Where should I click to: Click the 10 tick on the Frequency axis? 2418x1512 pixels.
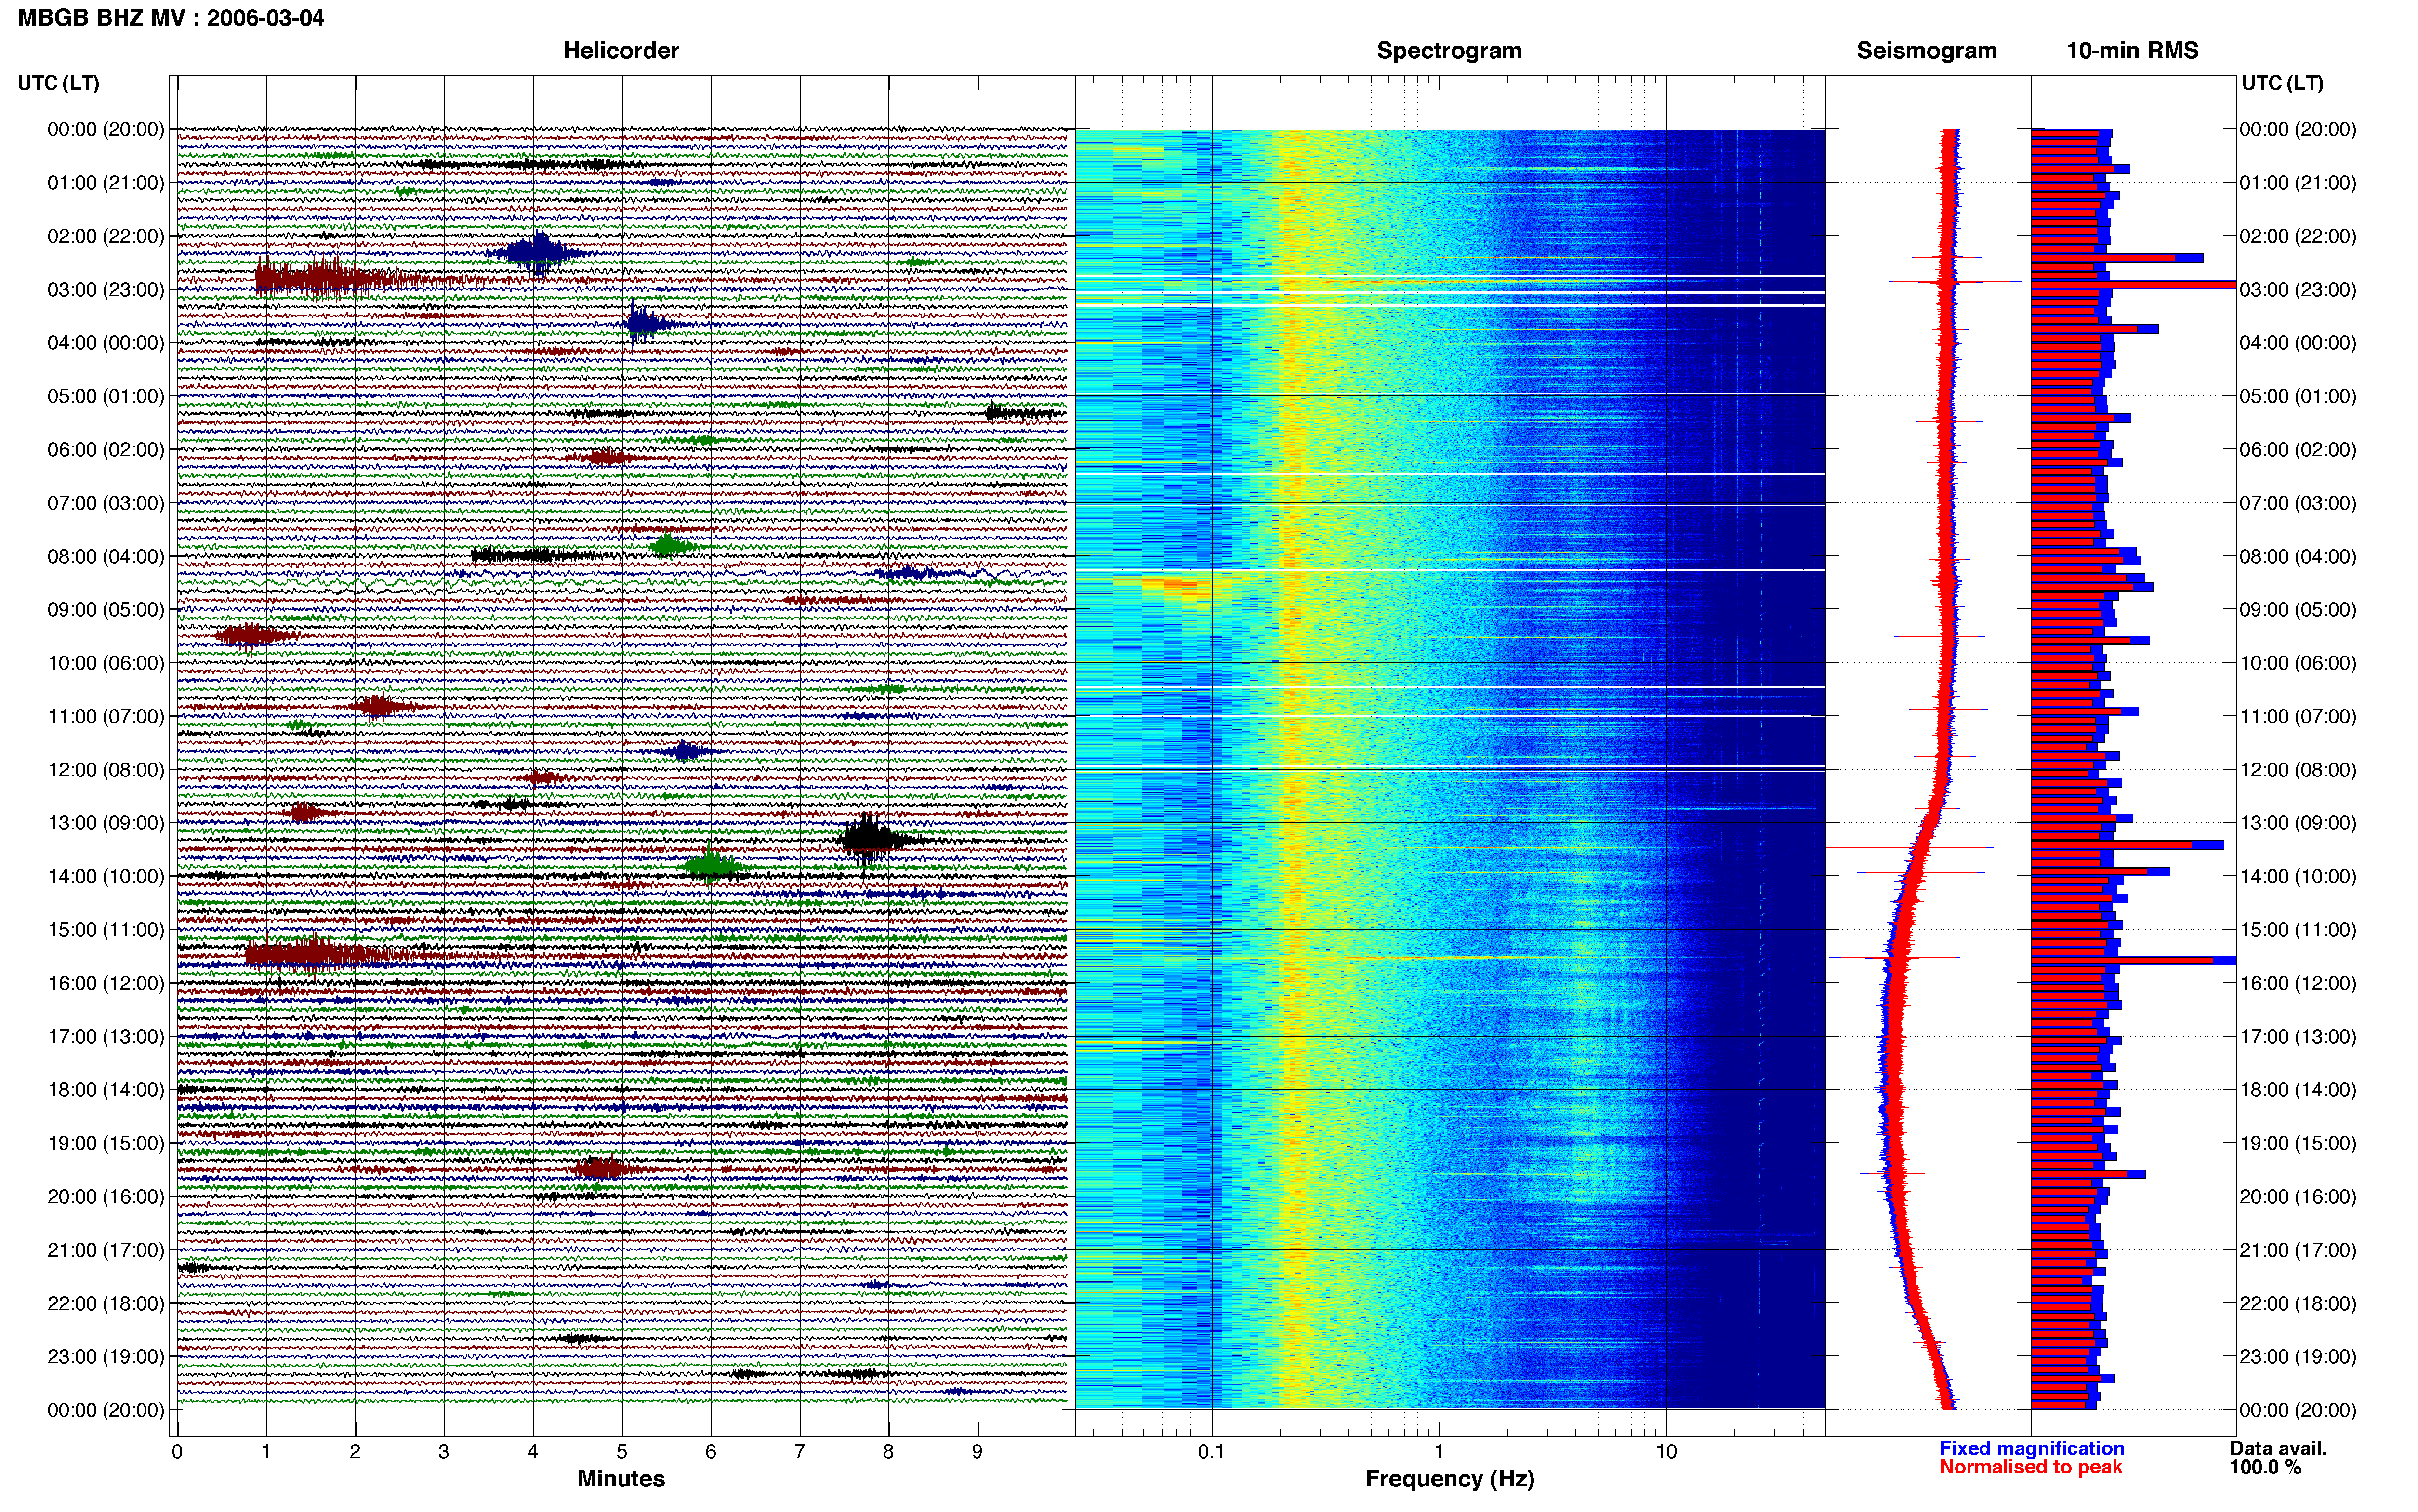(x=1666, y=1452)
